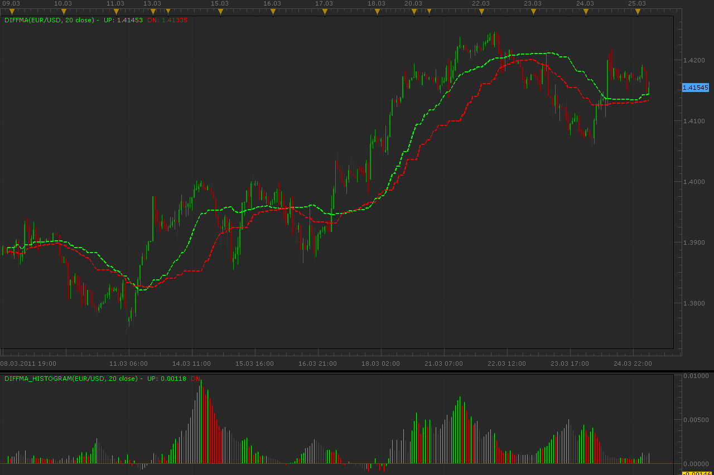714x475 pixels.
Task: Click the 15.03 16:00 time axis label
Action: point(254,363)
